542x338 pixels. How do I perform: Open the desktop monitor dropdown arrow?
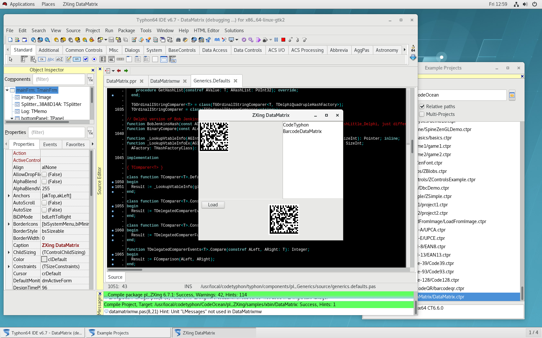(x=237, y=40)
